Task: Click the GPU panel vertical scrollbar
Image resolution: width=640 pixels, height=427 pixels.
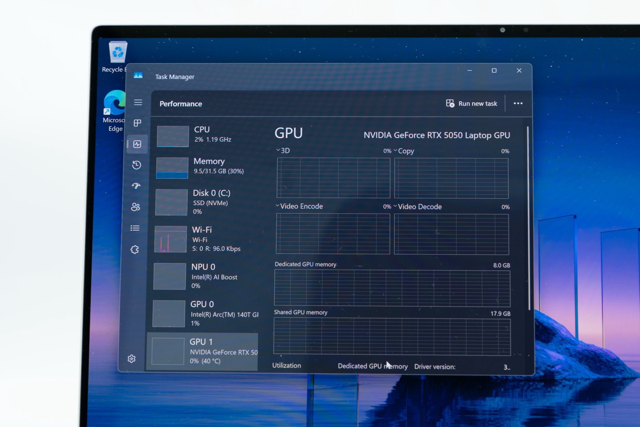Action: pos(528,218)
